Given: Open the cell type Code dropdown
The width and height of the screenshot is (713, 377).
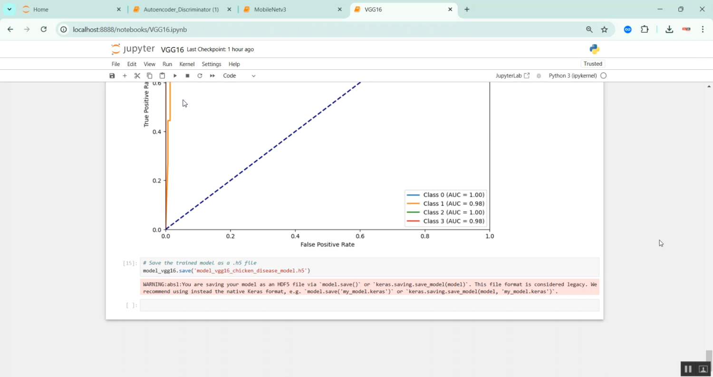Looking at the screenshot, I should pyautogui.click(x=239, y=76).
